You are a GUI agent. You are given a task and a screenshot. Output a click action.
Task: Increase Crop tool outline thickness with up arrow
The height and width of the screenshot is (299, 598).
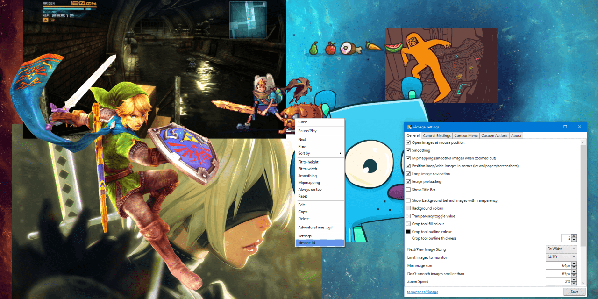pos(574,236)
